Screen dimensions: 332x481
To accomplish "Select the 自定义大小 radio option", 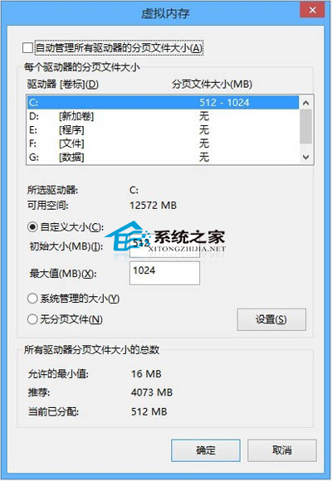I will click(x=32, y=227).
